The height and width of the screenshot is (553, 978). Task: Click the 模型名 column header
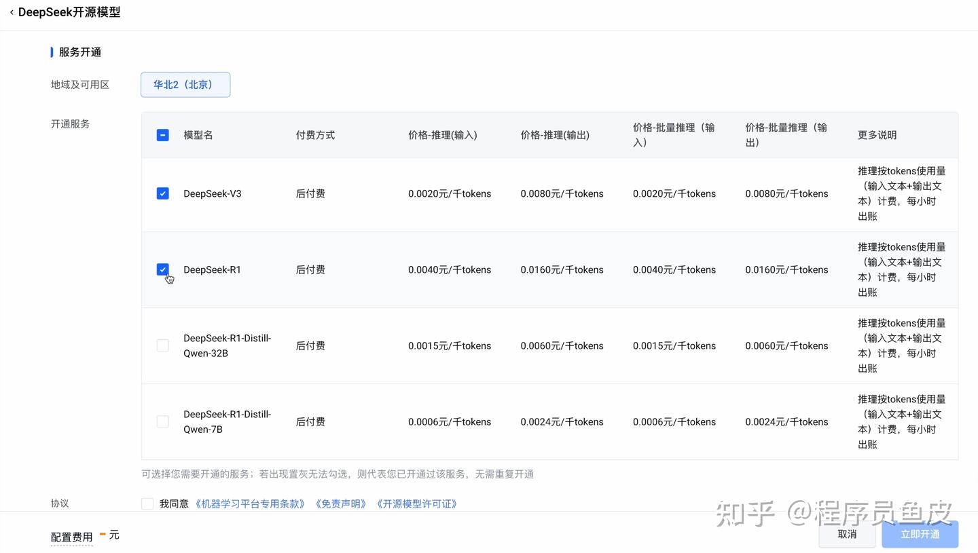(198, 135)
